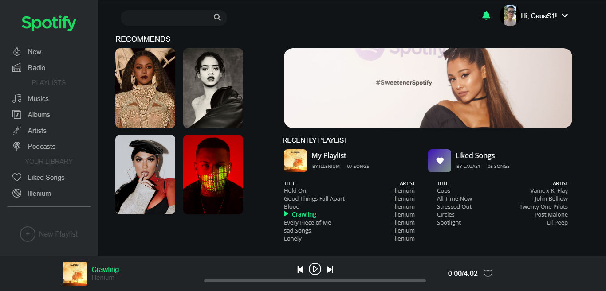Image resolution: width=606 pixels, height=291 pixels.
Task: Click artist Vanic x K. Flay
Action: [x=549, y=191]
